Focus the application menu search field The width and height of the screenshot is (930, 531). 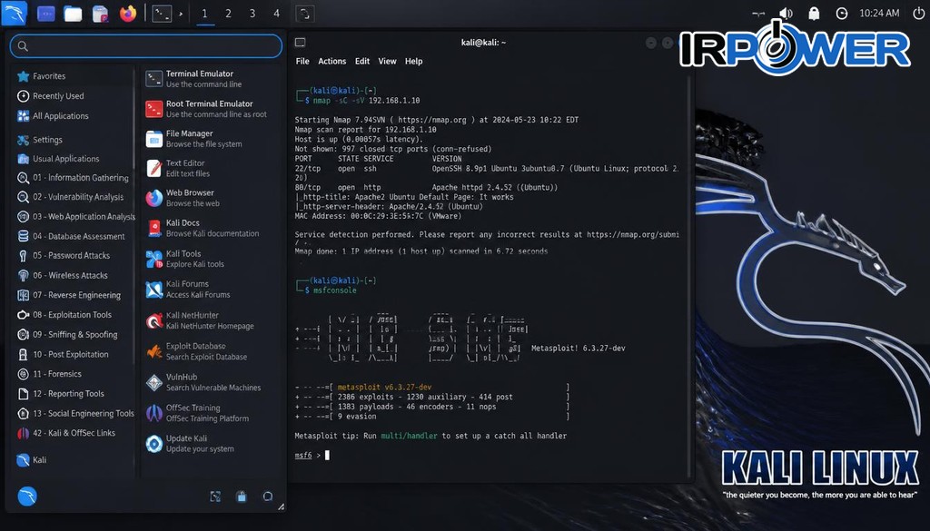click(146, 45)
